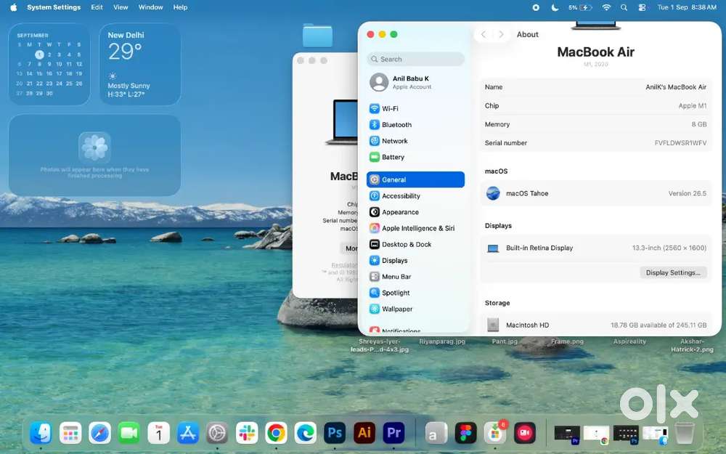Open Illustrator from the Dock
726x454 pixels.
point(364,434)
